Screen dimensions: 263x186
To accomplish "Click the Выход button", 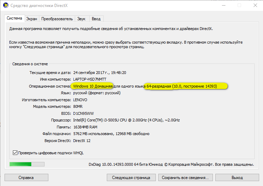I will tap(237, 178).
